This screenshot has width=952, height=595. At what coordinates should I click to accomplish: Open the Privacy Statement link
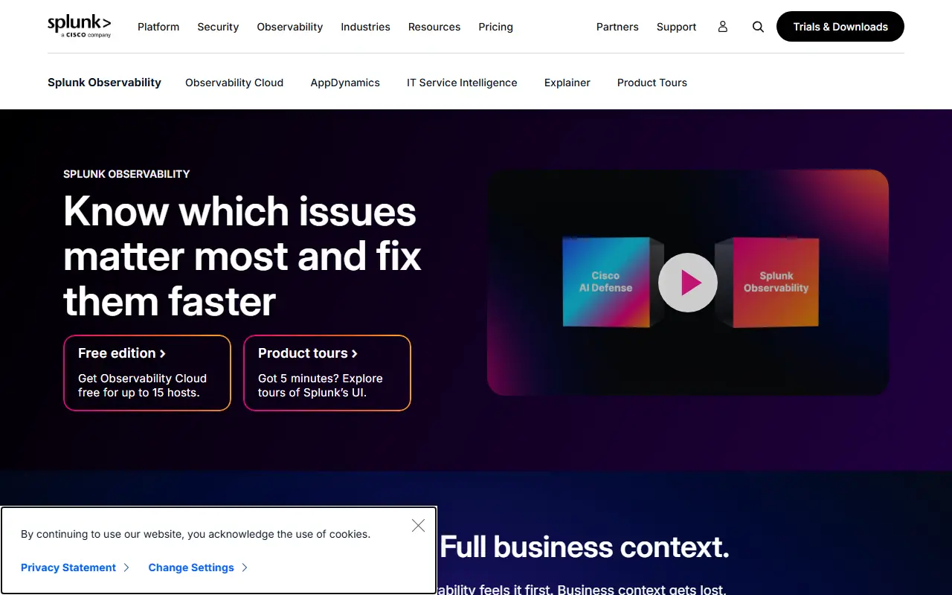75,567
